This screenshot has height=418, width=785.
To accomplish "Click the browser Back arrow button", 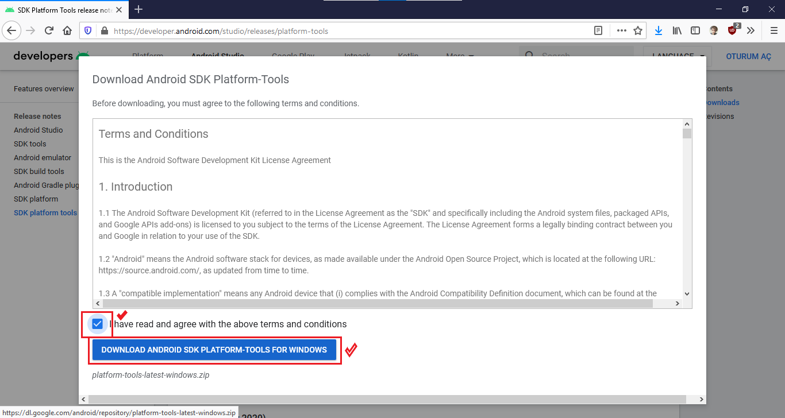I will [12, 30].
